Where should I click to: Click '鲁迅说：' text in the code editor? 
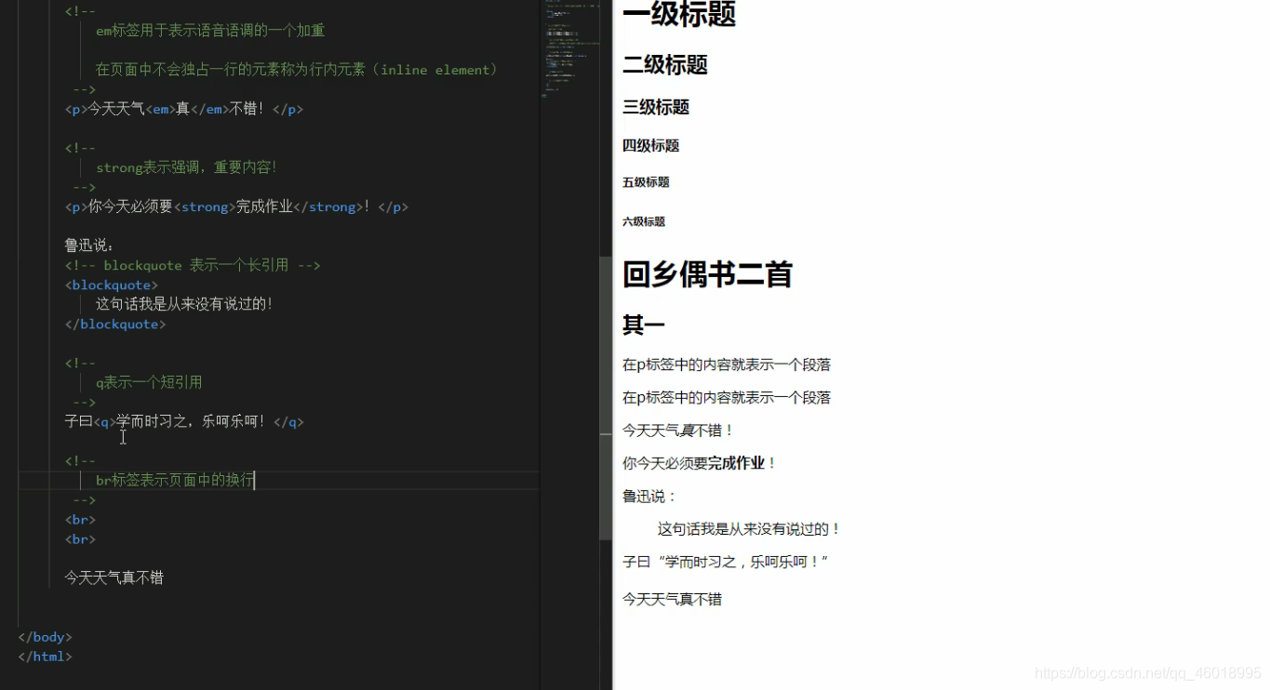click(90, 245)
